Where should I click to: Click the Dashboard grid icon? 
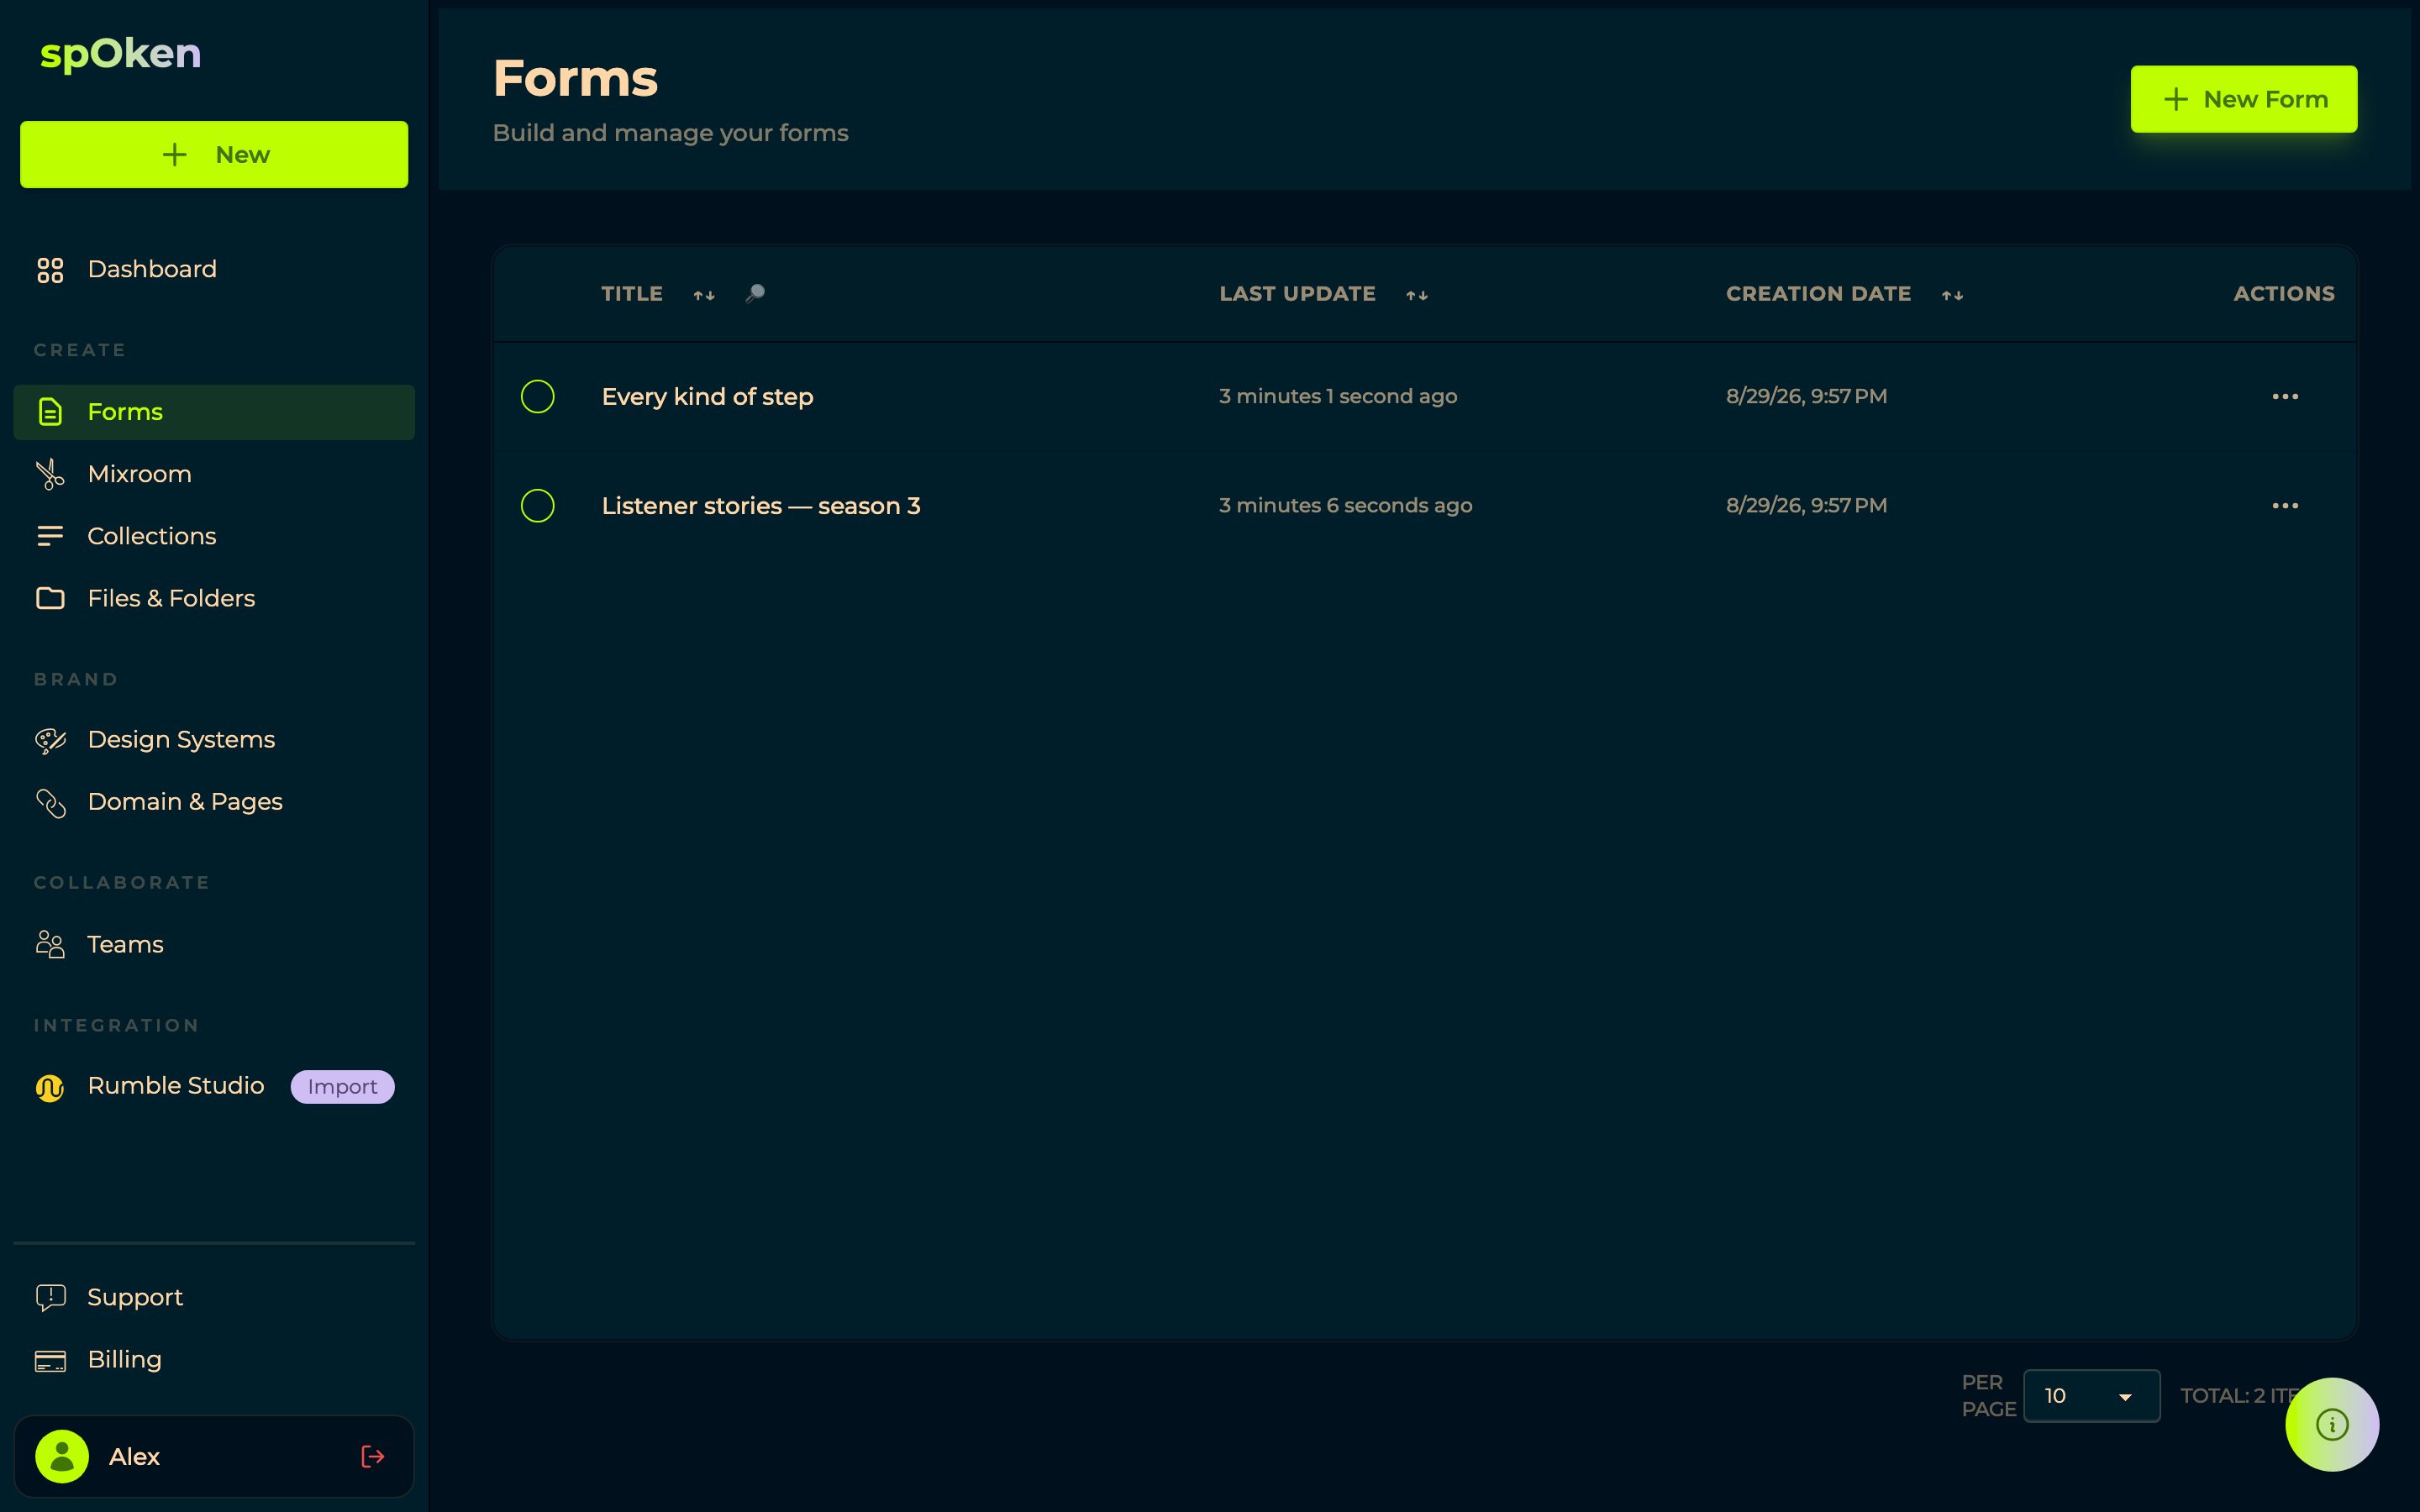(50, 270)
